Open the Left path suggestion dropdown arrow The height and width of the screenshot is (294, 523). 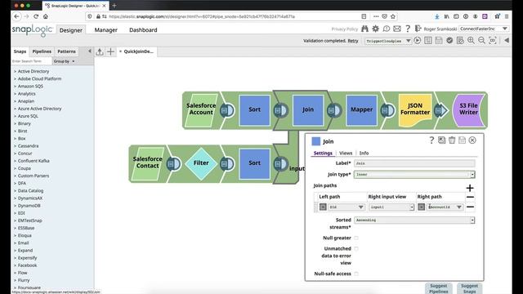click(361, 207)
